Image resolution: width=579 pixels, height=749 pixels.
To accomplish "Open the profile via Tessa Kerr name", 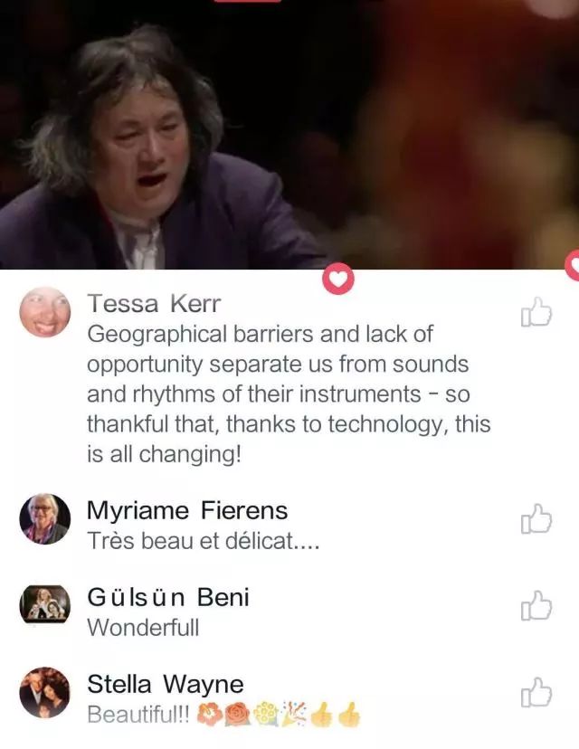I will (x=154, y=303).
